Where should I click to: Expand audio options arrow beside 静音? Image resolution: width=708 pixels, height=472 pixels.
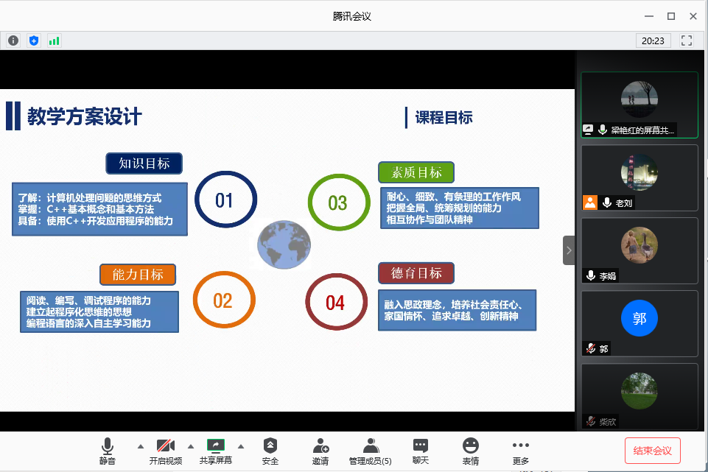(x=141, y=446)
